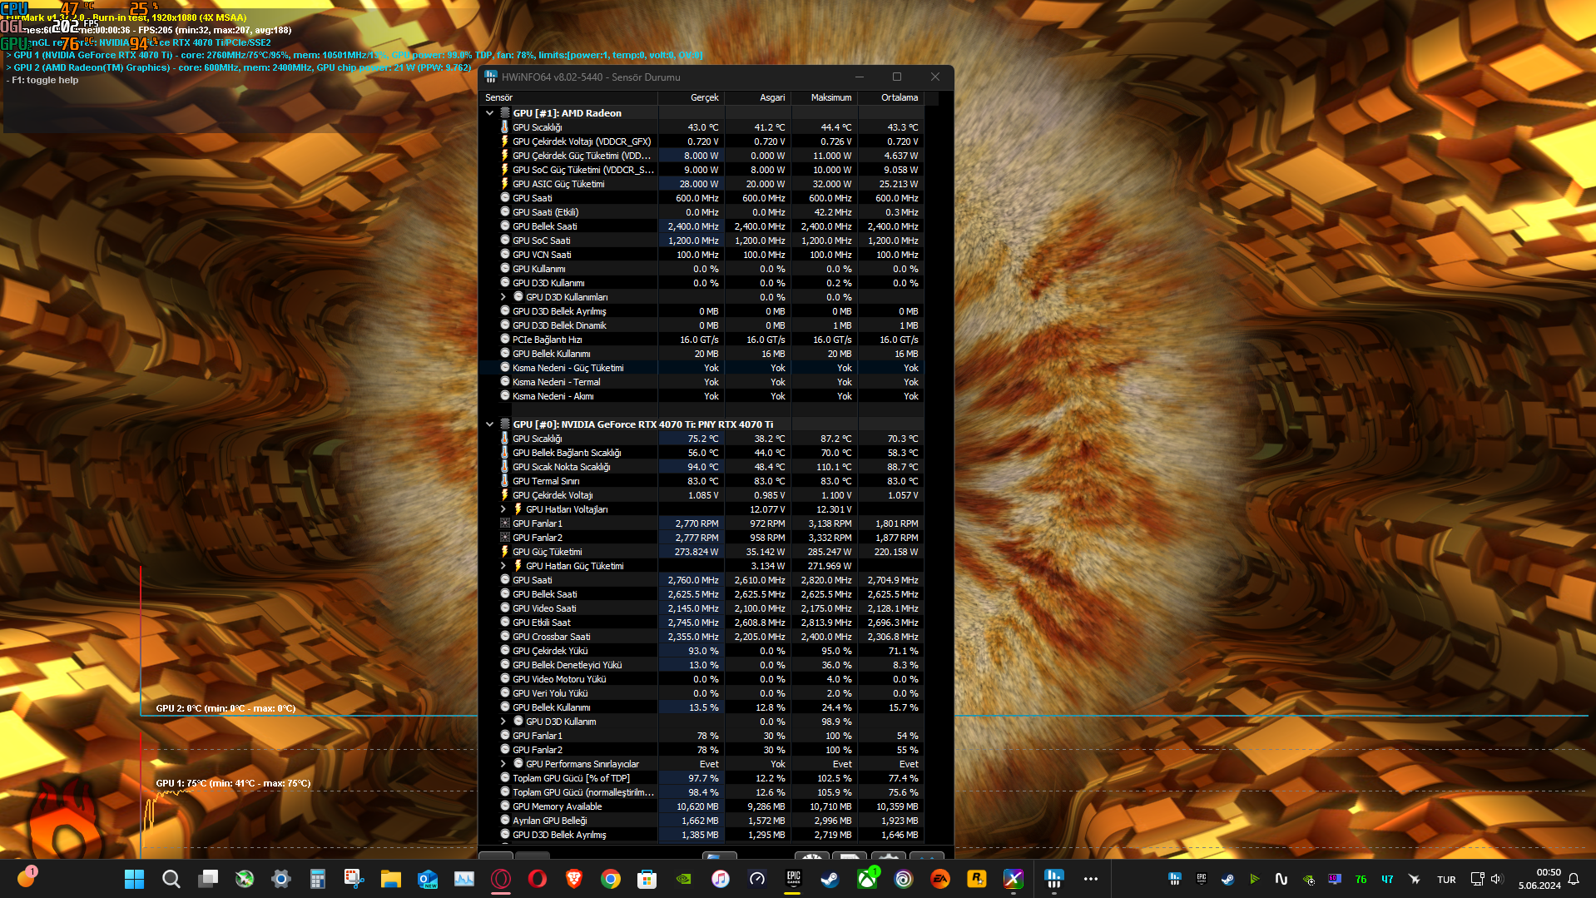1596x898 pixels.
Task: Open Google Chrome from the taskbar
Action: point(611,879)
